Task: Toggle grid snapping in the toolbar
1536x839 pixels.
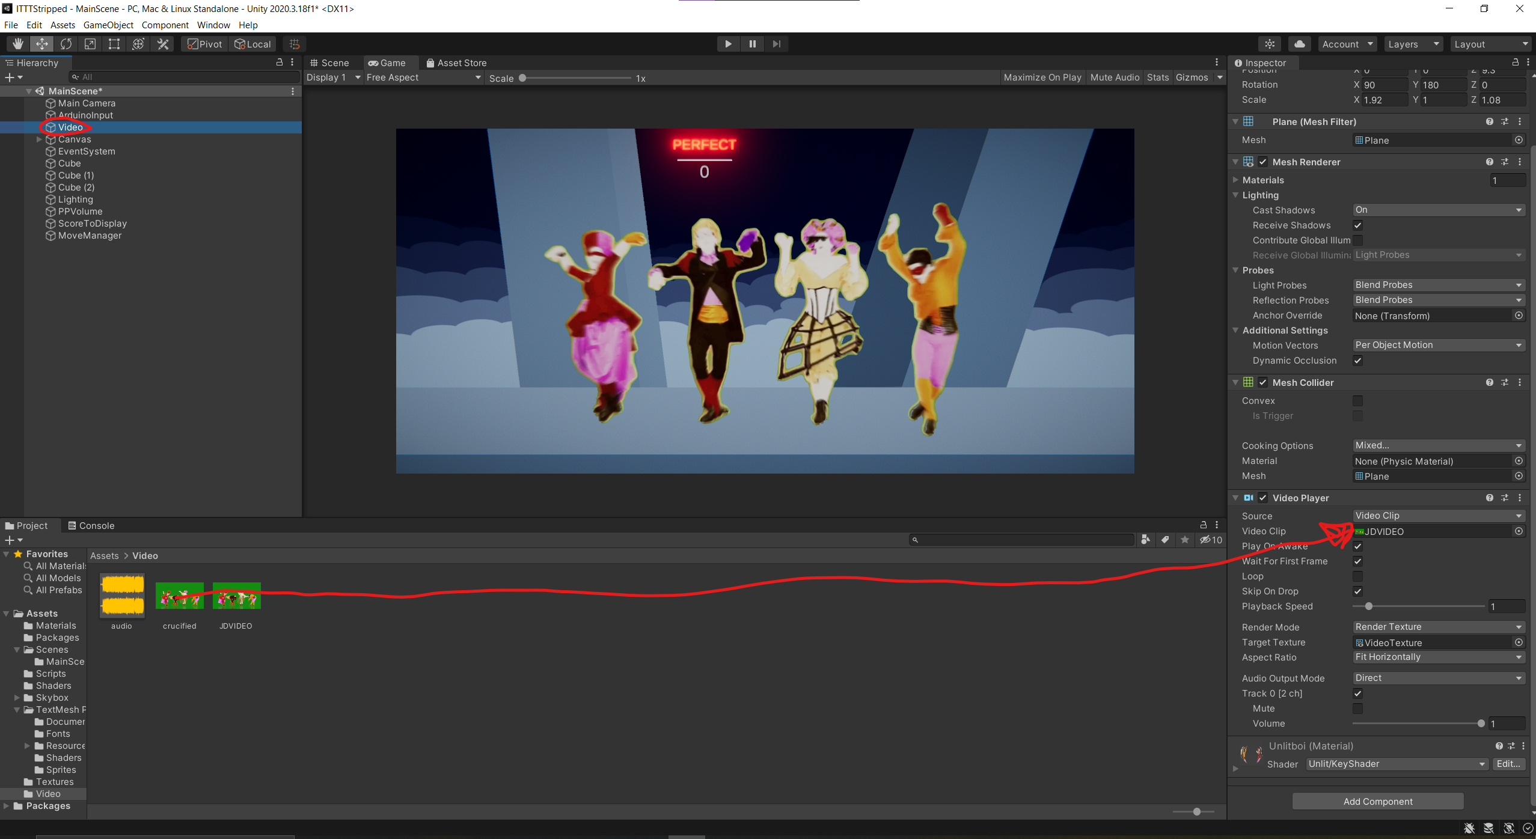Action: [293, 43]
